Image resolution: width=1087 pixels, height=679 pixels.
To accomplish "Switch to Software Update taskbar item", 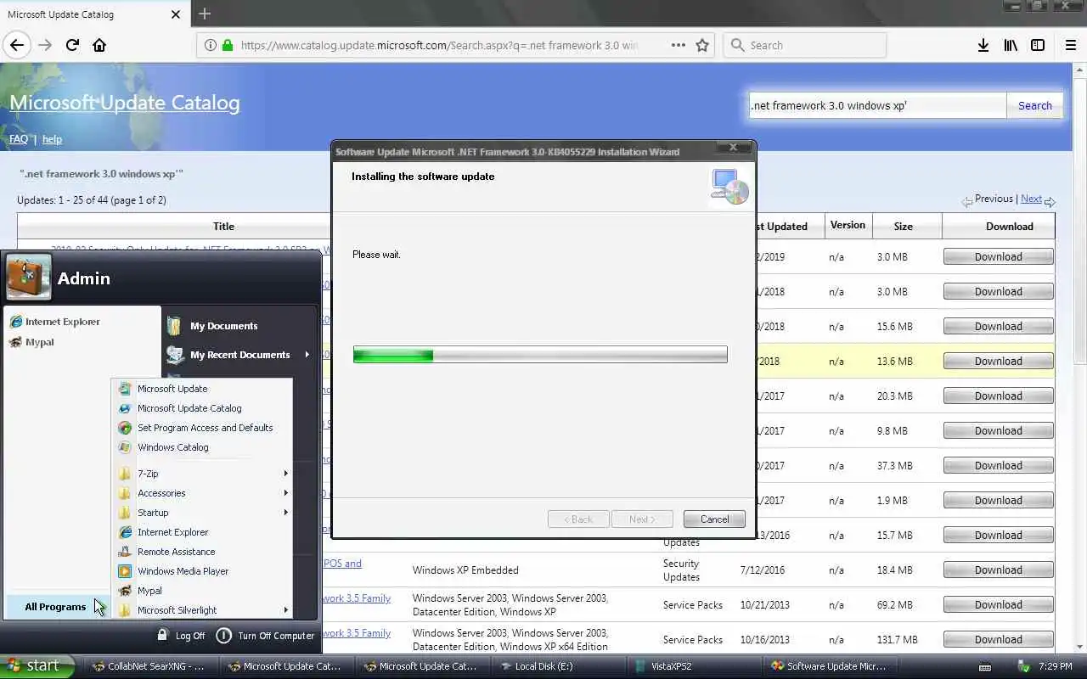I will [x=830, y=666].
